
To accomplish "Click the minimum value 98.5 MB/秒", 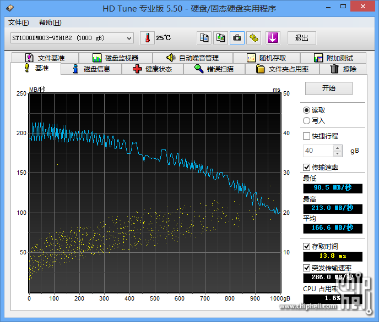I will click(x=333, y=188).
